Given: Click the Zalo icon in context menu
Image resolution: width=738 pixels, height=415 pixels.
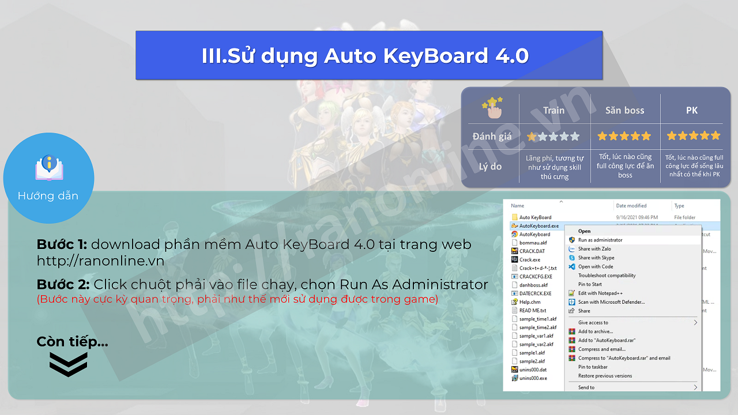Looking at the screenshot, I should pyautogui.click(x=572, y=249).
